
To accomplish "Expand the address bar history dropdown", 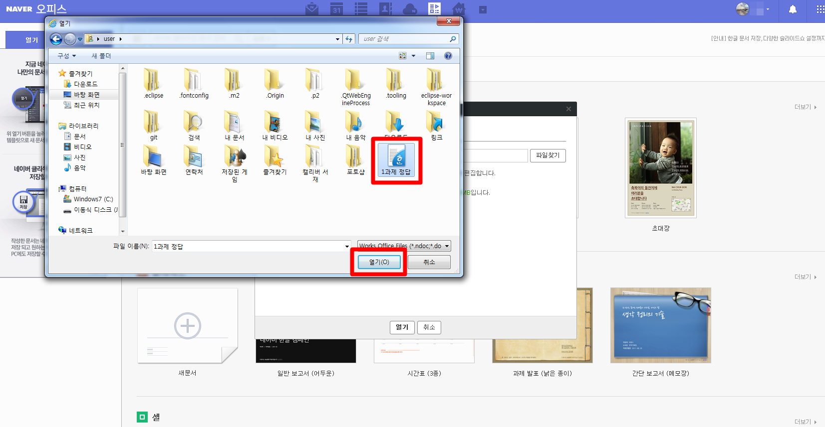I will (338, 39).
